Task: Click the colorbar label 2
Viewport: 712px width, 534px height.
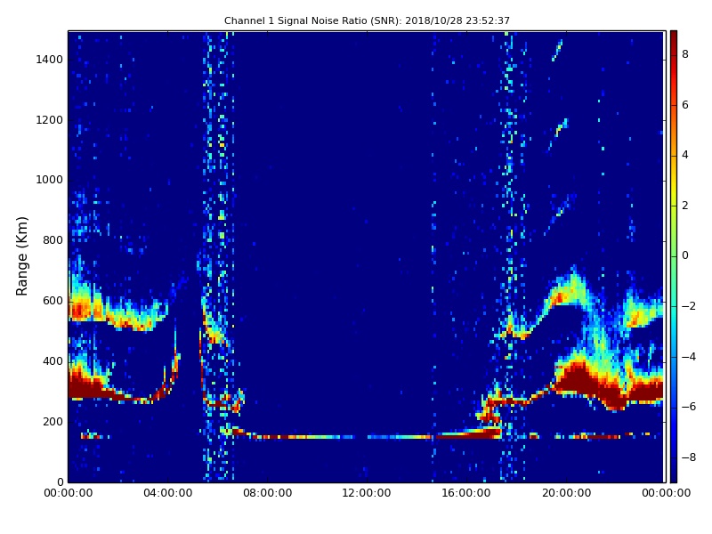Action: 685,206
